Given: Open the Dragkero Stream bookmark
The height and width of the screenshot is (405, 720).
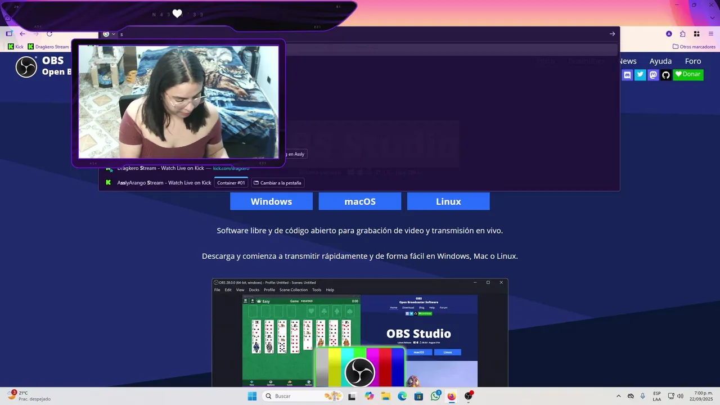Looking at the screenshot, I should tap(48, 47).
